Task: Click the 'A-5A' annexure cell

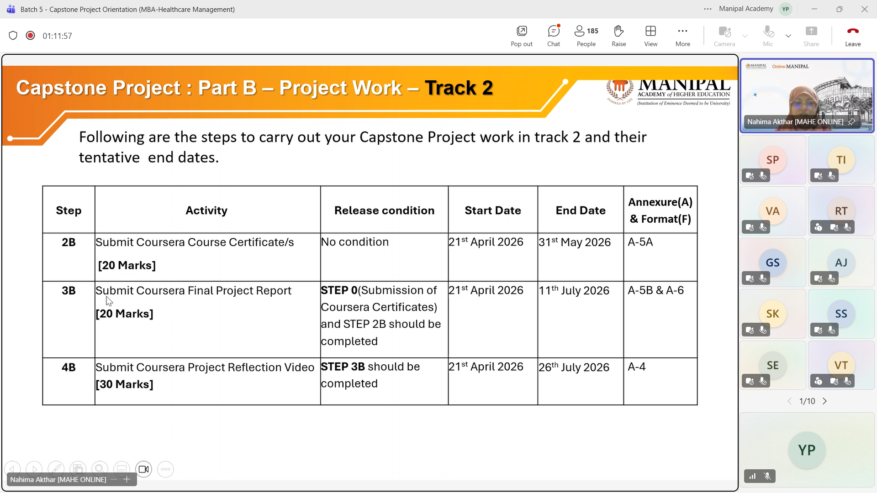Action: click(660, 257)
